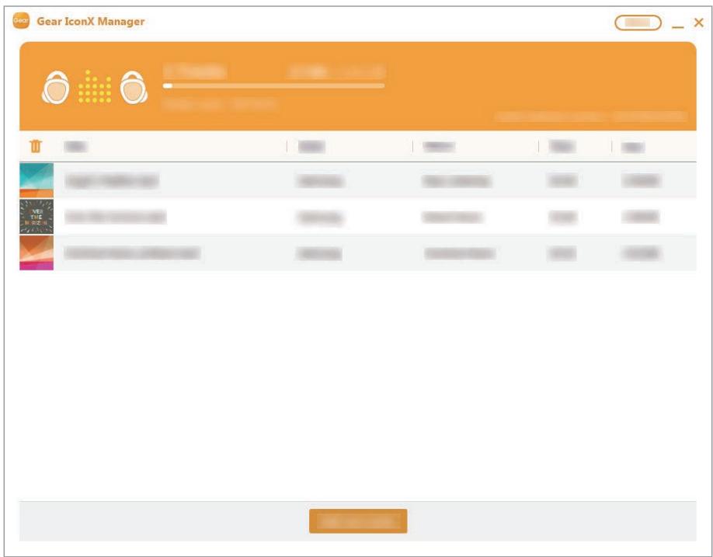713x557 pixels.
Task: Open the teal geometric album art thumbnail
Action: (37, 180)
